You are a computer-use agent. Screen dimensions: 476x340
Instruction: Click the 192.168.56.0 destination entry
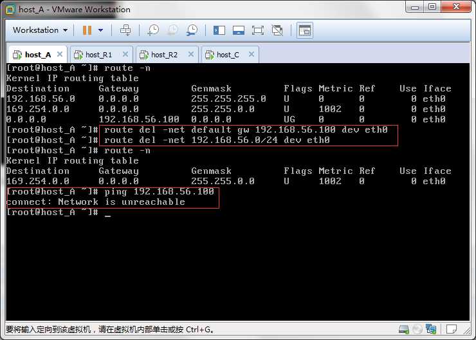point(41,99)
